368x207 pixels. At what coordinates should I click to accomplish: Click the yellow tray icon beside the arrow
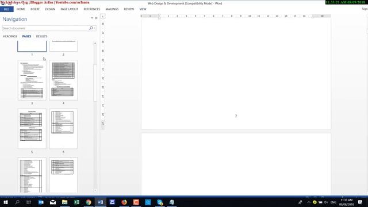pos(315,202)
